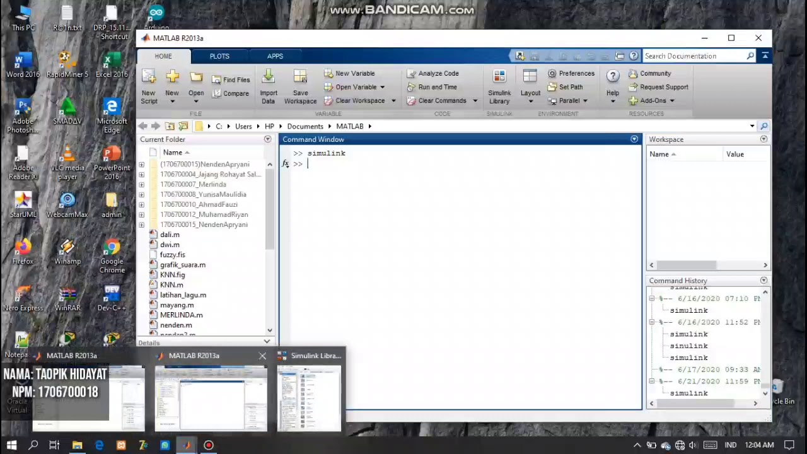Click the Compare files button
Screen dimensions: 807x454
pyautogui.click(x=231, y=93)
